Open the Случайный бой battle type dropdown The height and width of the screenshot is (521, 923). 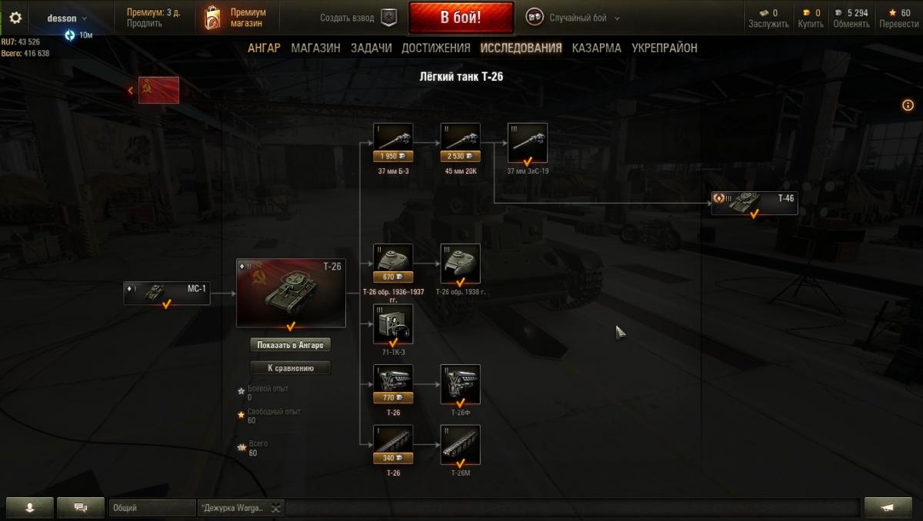pyautogui.click(x=573, y=18)
